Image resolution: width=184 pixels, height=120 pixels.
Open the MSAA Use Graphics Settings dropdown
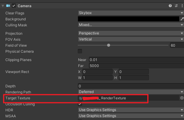pos(131,116)
